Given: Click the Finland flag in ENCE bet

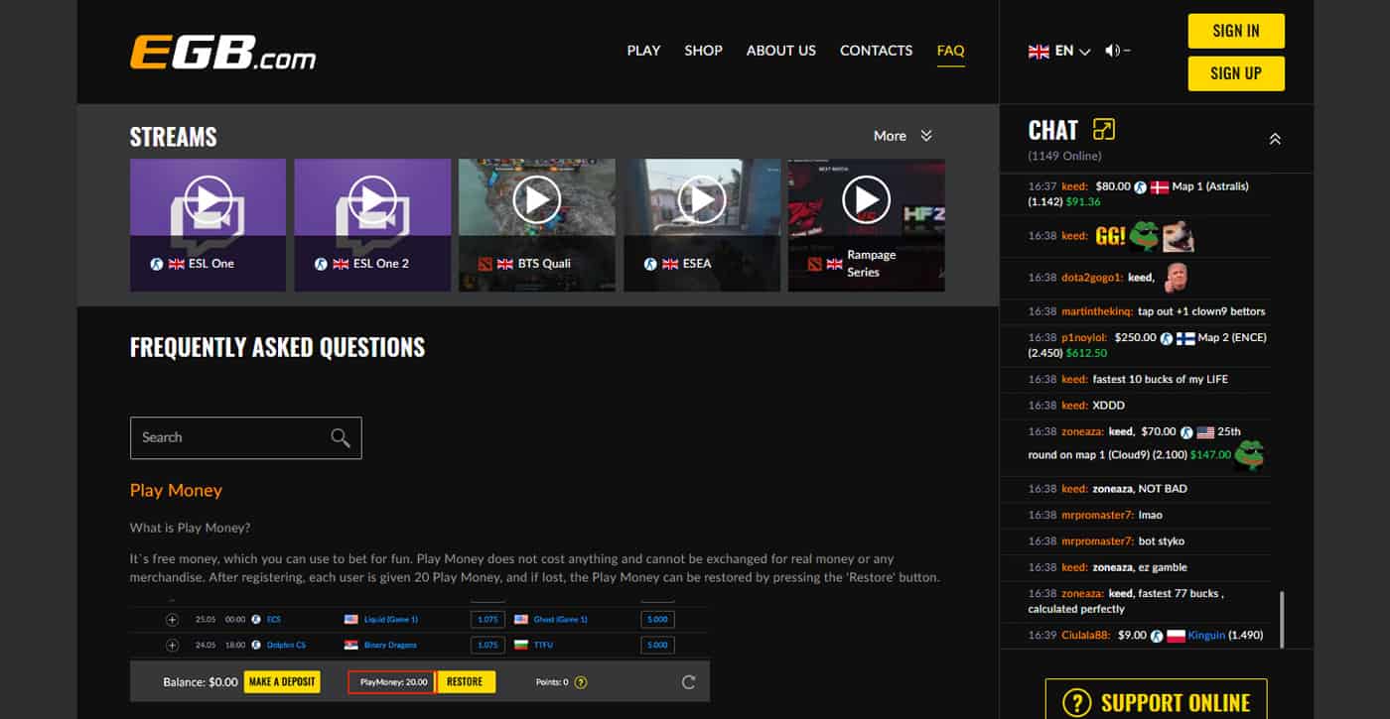Looking at the screenshot, I should point(1185,338).
